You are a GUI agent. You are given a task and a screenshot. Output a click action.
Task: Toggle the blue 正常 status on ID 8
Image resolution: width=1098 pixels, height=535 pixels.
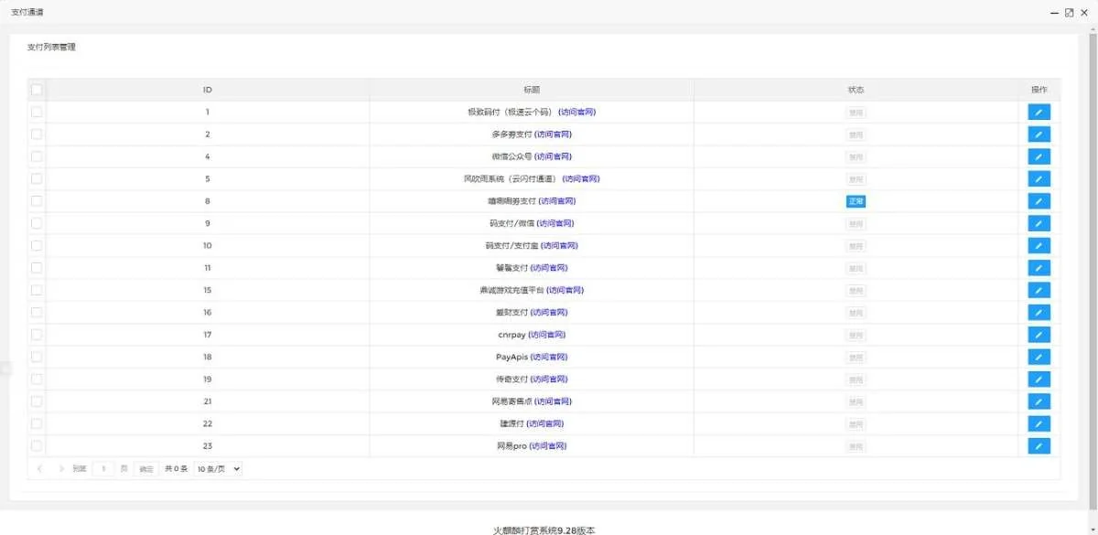[x=856, y=201]
